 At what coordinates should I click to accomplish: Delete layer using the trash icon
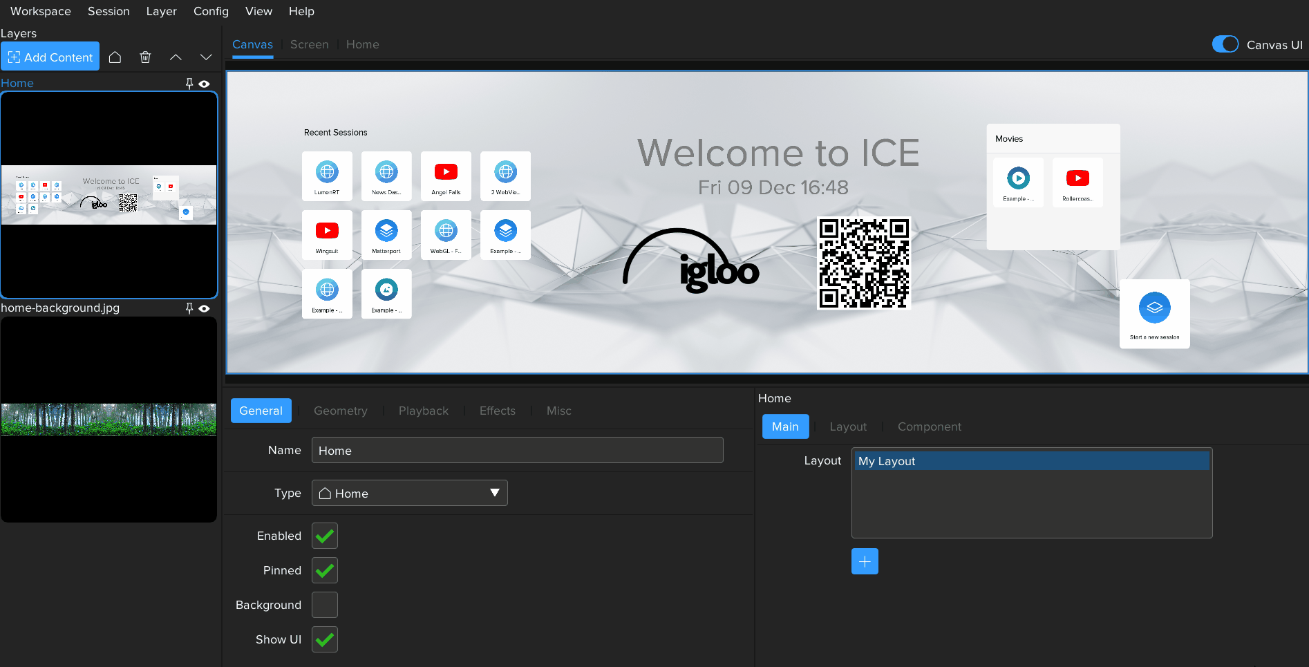pos(145,57)
